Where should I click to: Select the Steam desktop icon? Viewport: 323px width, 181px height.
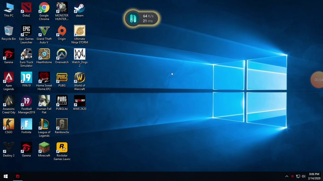[x=79, y=10]
